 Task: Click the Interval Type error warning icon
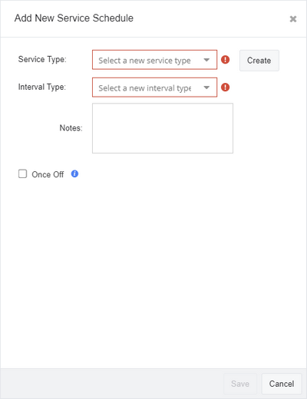225,87
